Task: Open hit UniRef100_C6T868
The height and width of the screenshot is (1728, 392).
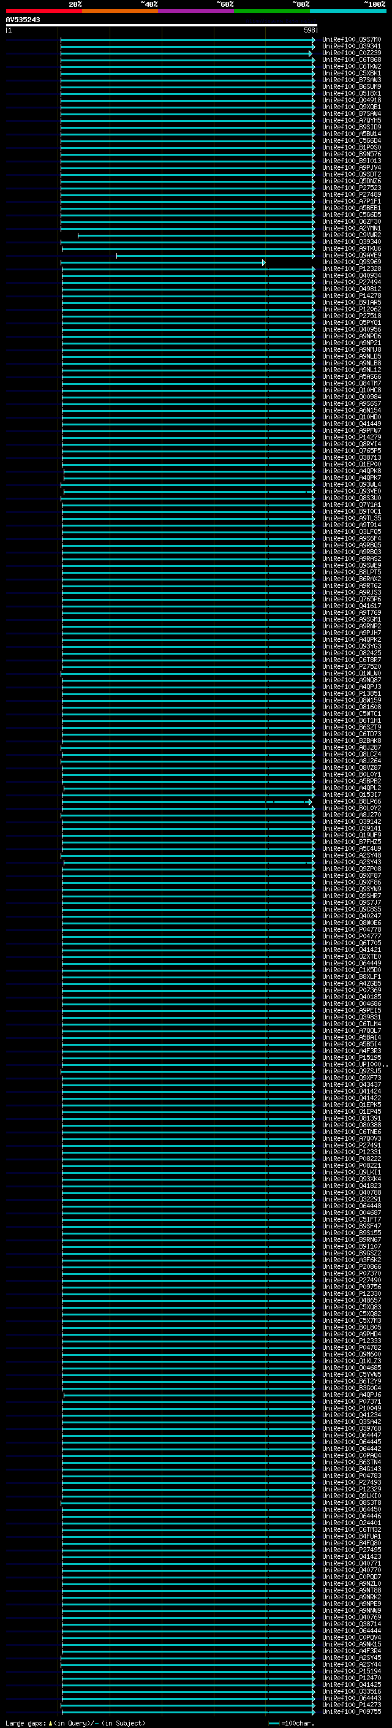Action: coord(352,59)
